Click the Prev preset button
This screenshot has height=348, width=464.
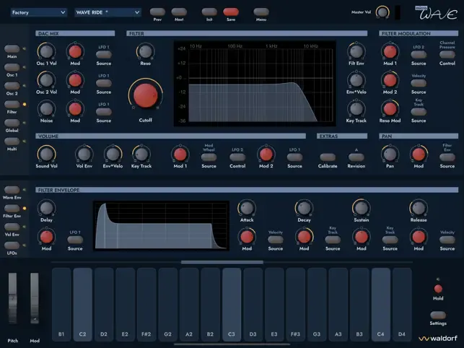(157, 12)
